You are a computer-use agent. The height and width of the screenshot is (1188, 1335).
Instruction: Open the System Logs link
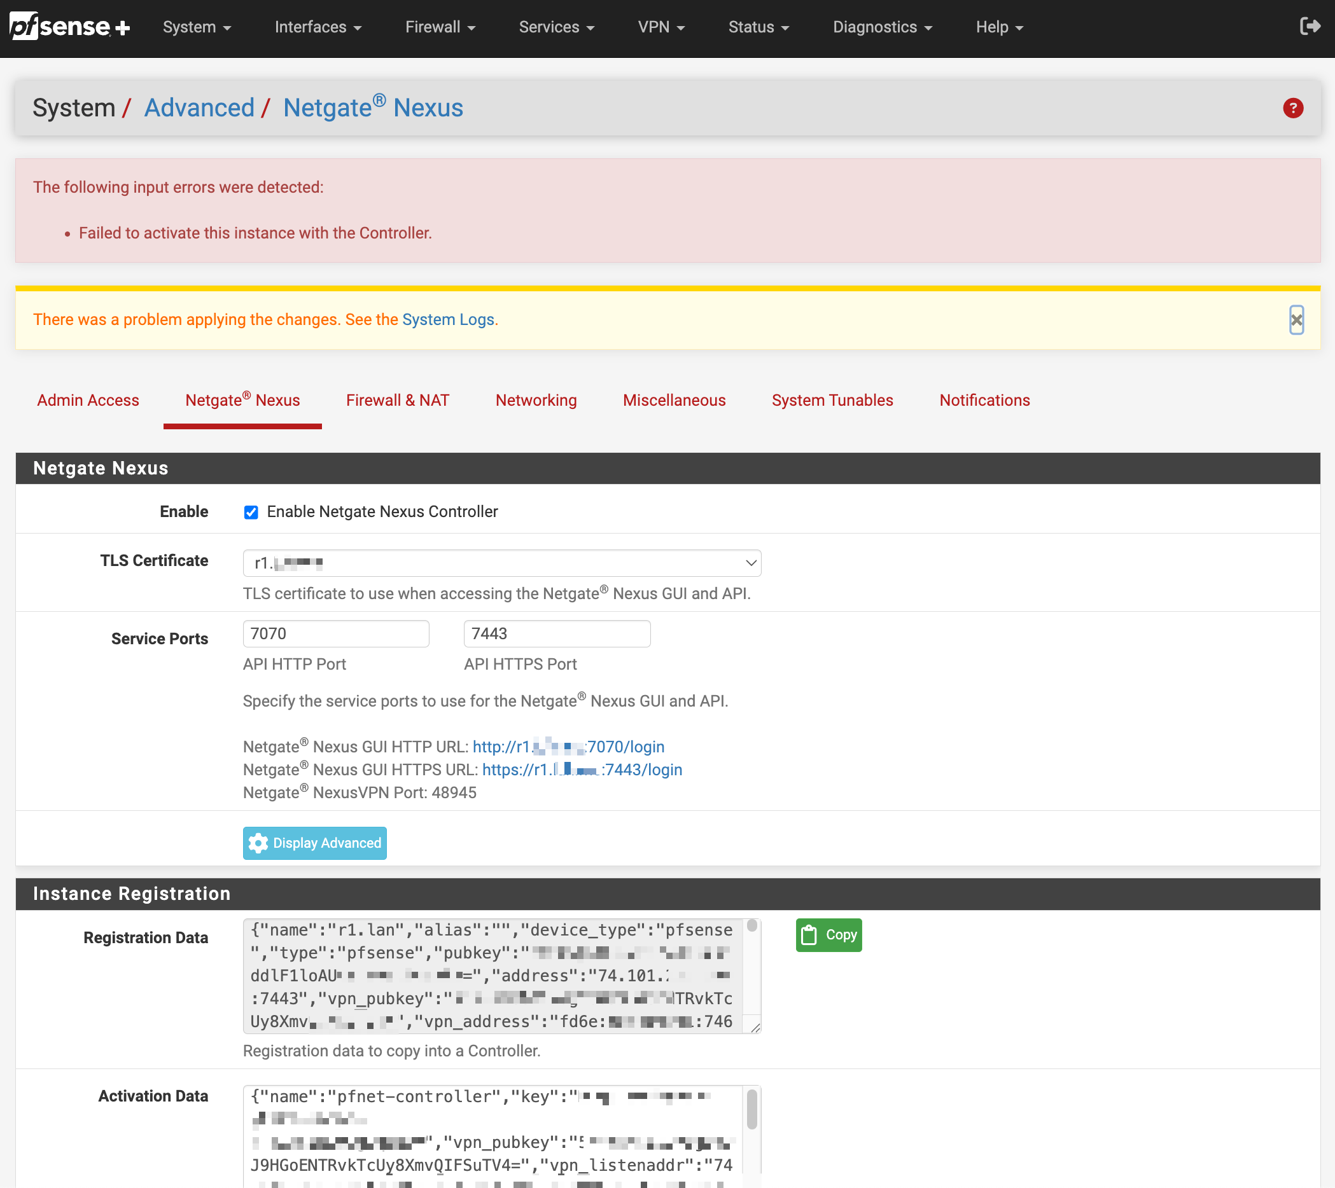click(447, 319)
